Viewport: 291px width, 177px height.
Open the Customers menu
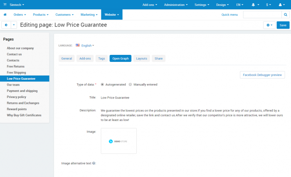coord(64,15)
